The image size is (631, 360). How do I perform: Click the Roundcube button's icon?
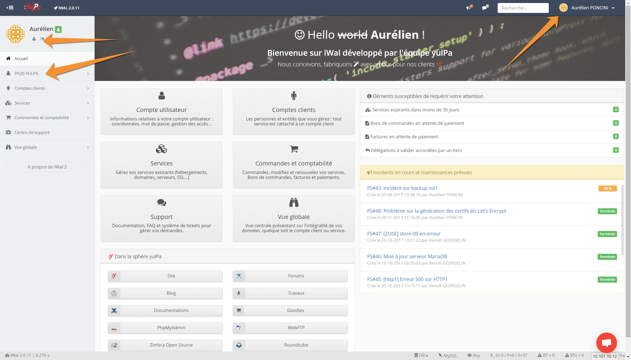click(239, 345)
